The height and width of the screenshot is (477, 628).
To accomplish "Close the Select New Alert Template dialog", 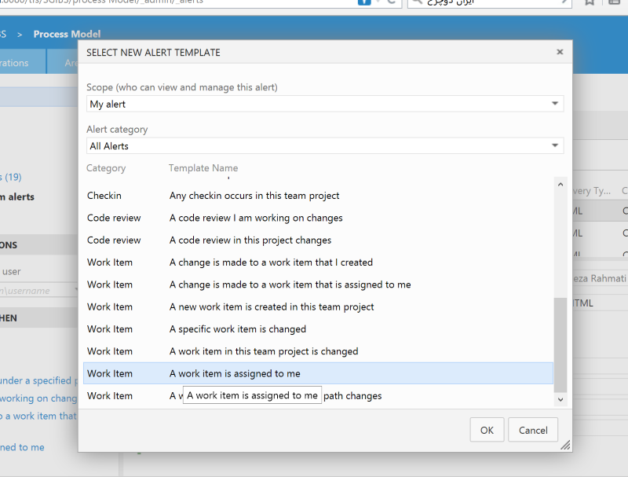I will [x=560, y=52].
